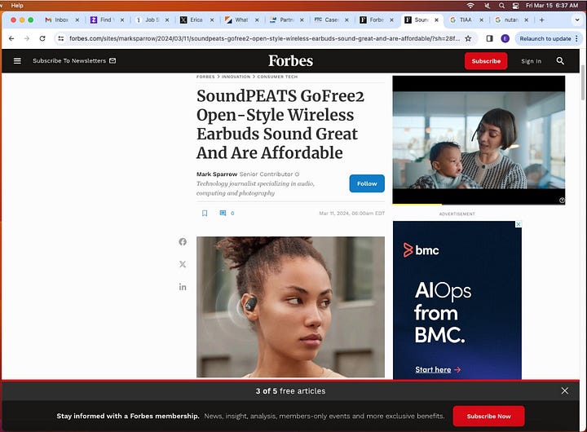Click the Forbes search magnifier icon
The width and height of the screenshot is (587, 432).
[560, 60]
